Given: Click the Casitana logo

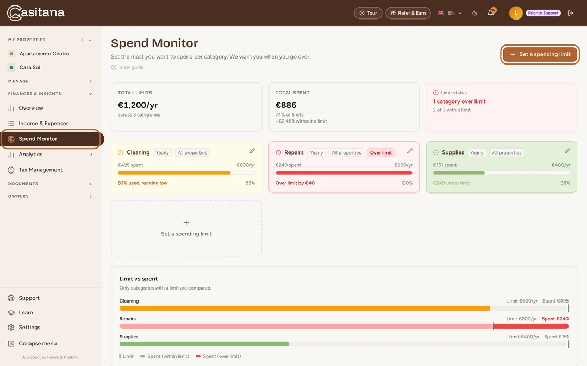Looking at the screenshot, I should (x=35, y=12).
